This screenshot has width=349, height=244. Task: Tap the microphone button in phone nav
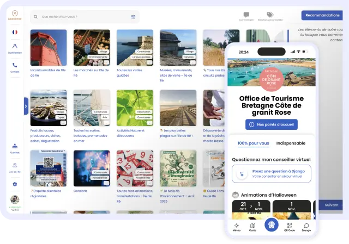click(272, 225)
